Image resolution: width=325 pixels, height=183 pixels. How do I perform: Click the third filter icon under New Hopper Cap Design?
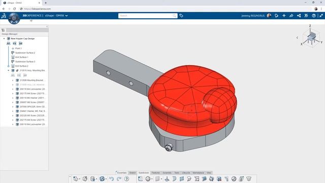(20, 43)
